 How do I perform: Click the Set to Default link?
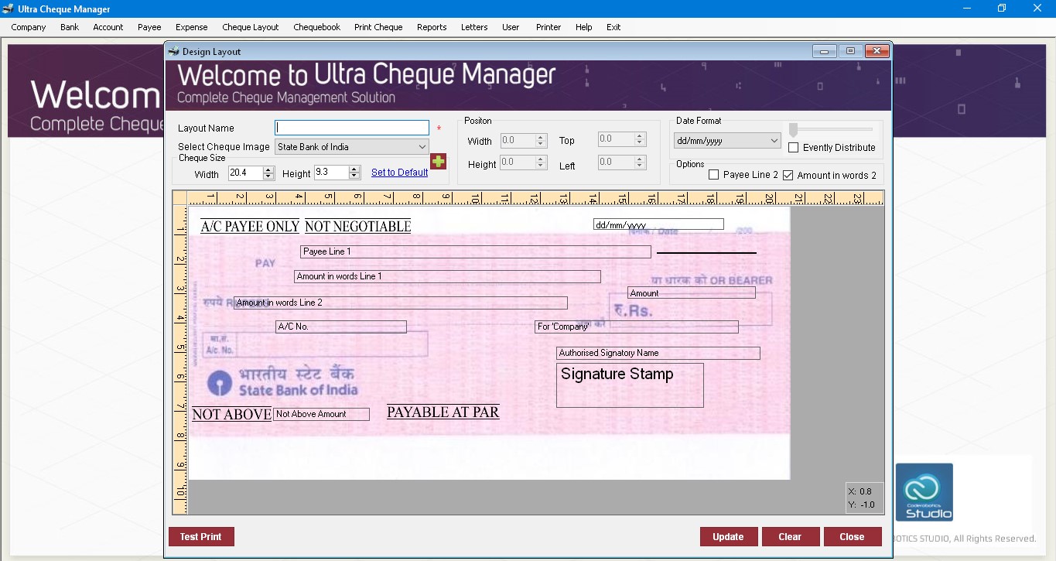click(399, 173)
